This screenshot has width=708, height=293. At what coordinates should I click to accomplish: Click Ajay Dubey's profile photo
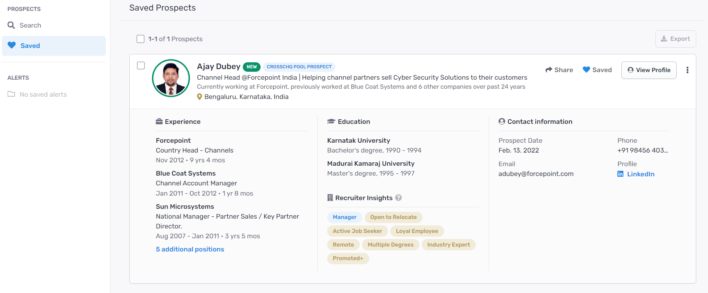point(171,78)
